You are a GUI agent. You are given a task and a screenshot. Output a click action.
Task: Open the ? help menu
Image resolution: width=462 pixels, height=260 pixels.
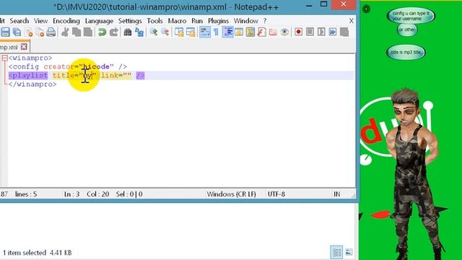(x=265, y=21)
